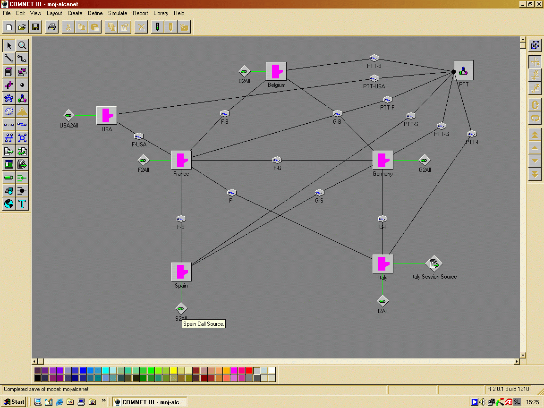Select the Zoom magnifier tool
This screenshot has width=544, height=408.
(x=22, y=45)
